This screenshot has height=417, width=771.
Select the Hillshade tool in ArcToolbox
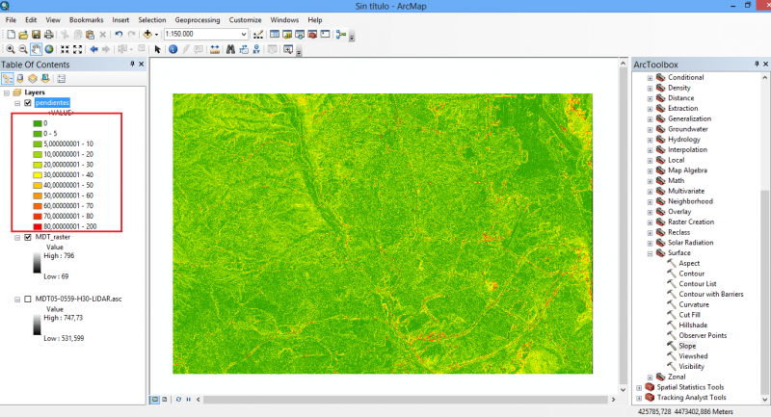693,326
